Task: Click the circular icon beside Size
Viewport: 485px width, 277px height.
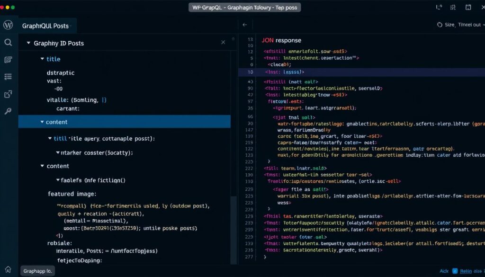Action: [440, 25]
